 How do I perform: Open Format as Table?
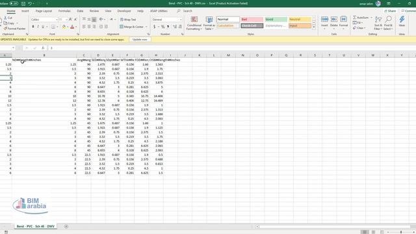click(209, 23)
